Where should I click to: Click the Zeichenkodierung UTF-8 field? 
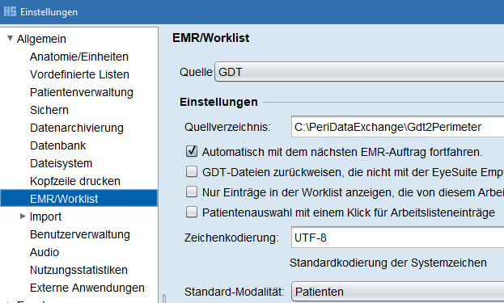[397, 238]
